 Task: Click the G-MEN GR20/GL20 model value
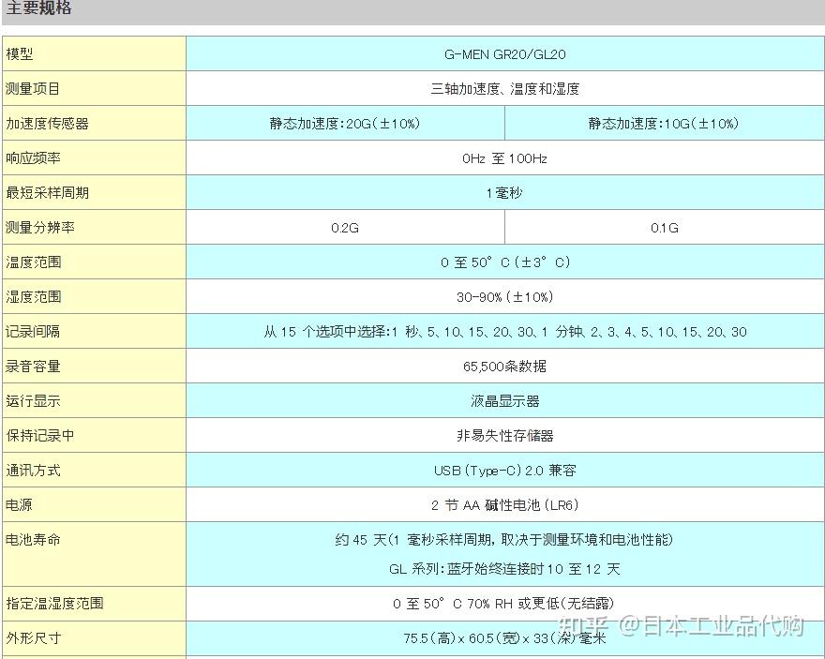click(x=506, y=54)
